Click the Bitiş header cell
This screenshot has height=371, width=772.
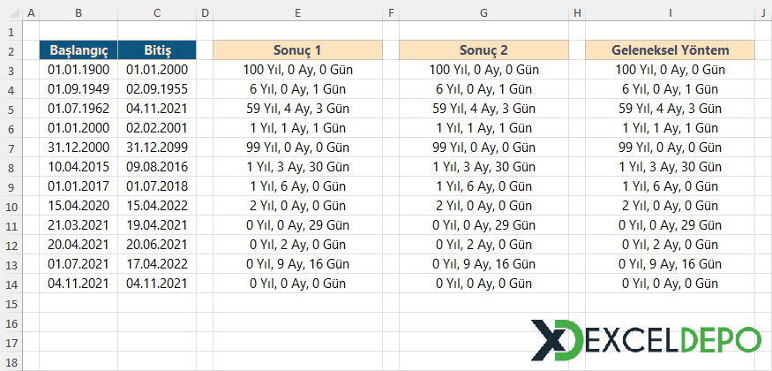(x=157, y=49)
